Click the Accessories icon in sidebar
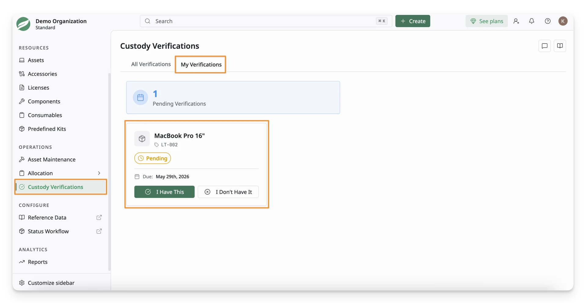Image resolution: width=586 pixels, height=303 pixels. (22, 74)
